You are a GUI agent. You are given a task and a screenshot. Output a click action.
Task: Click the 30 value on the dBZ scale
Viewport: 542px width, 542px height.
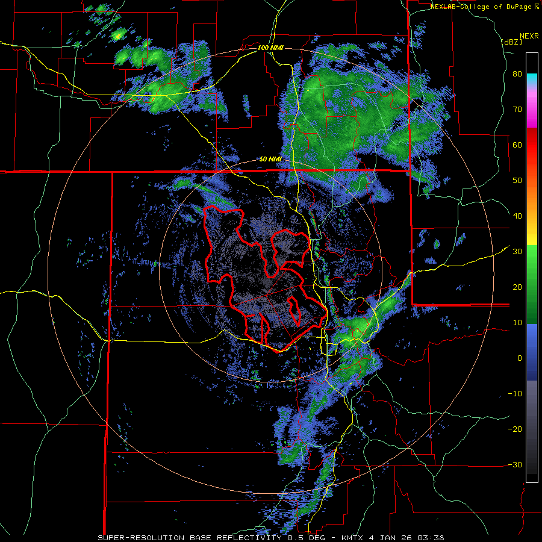click(517, 251)
